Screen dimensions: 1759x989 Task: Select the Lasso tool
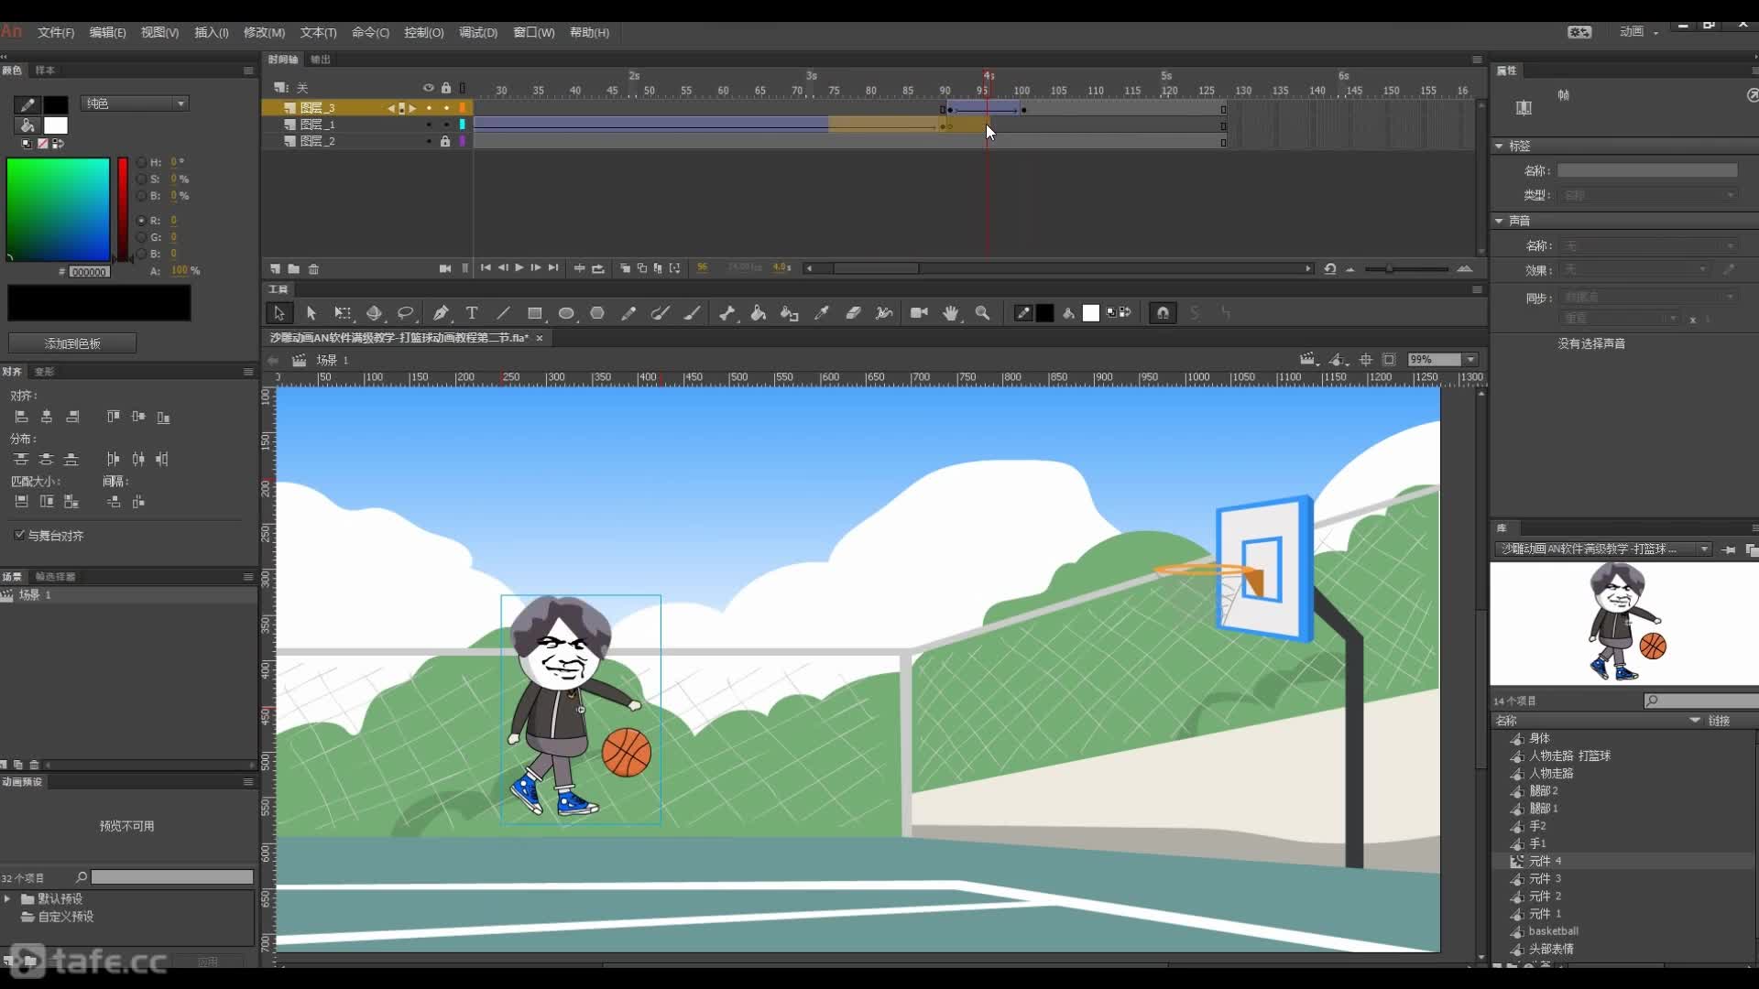coord(405,313)
